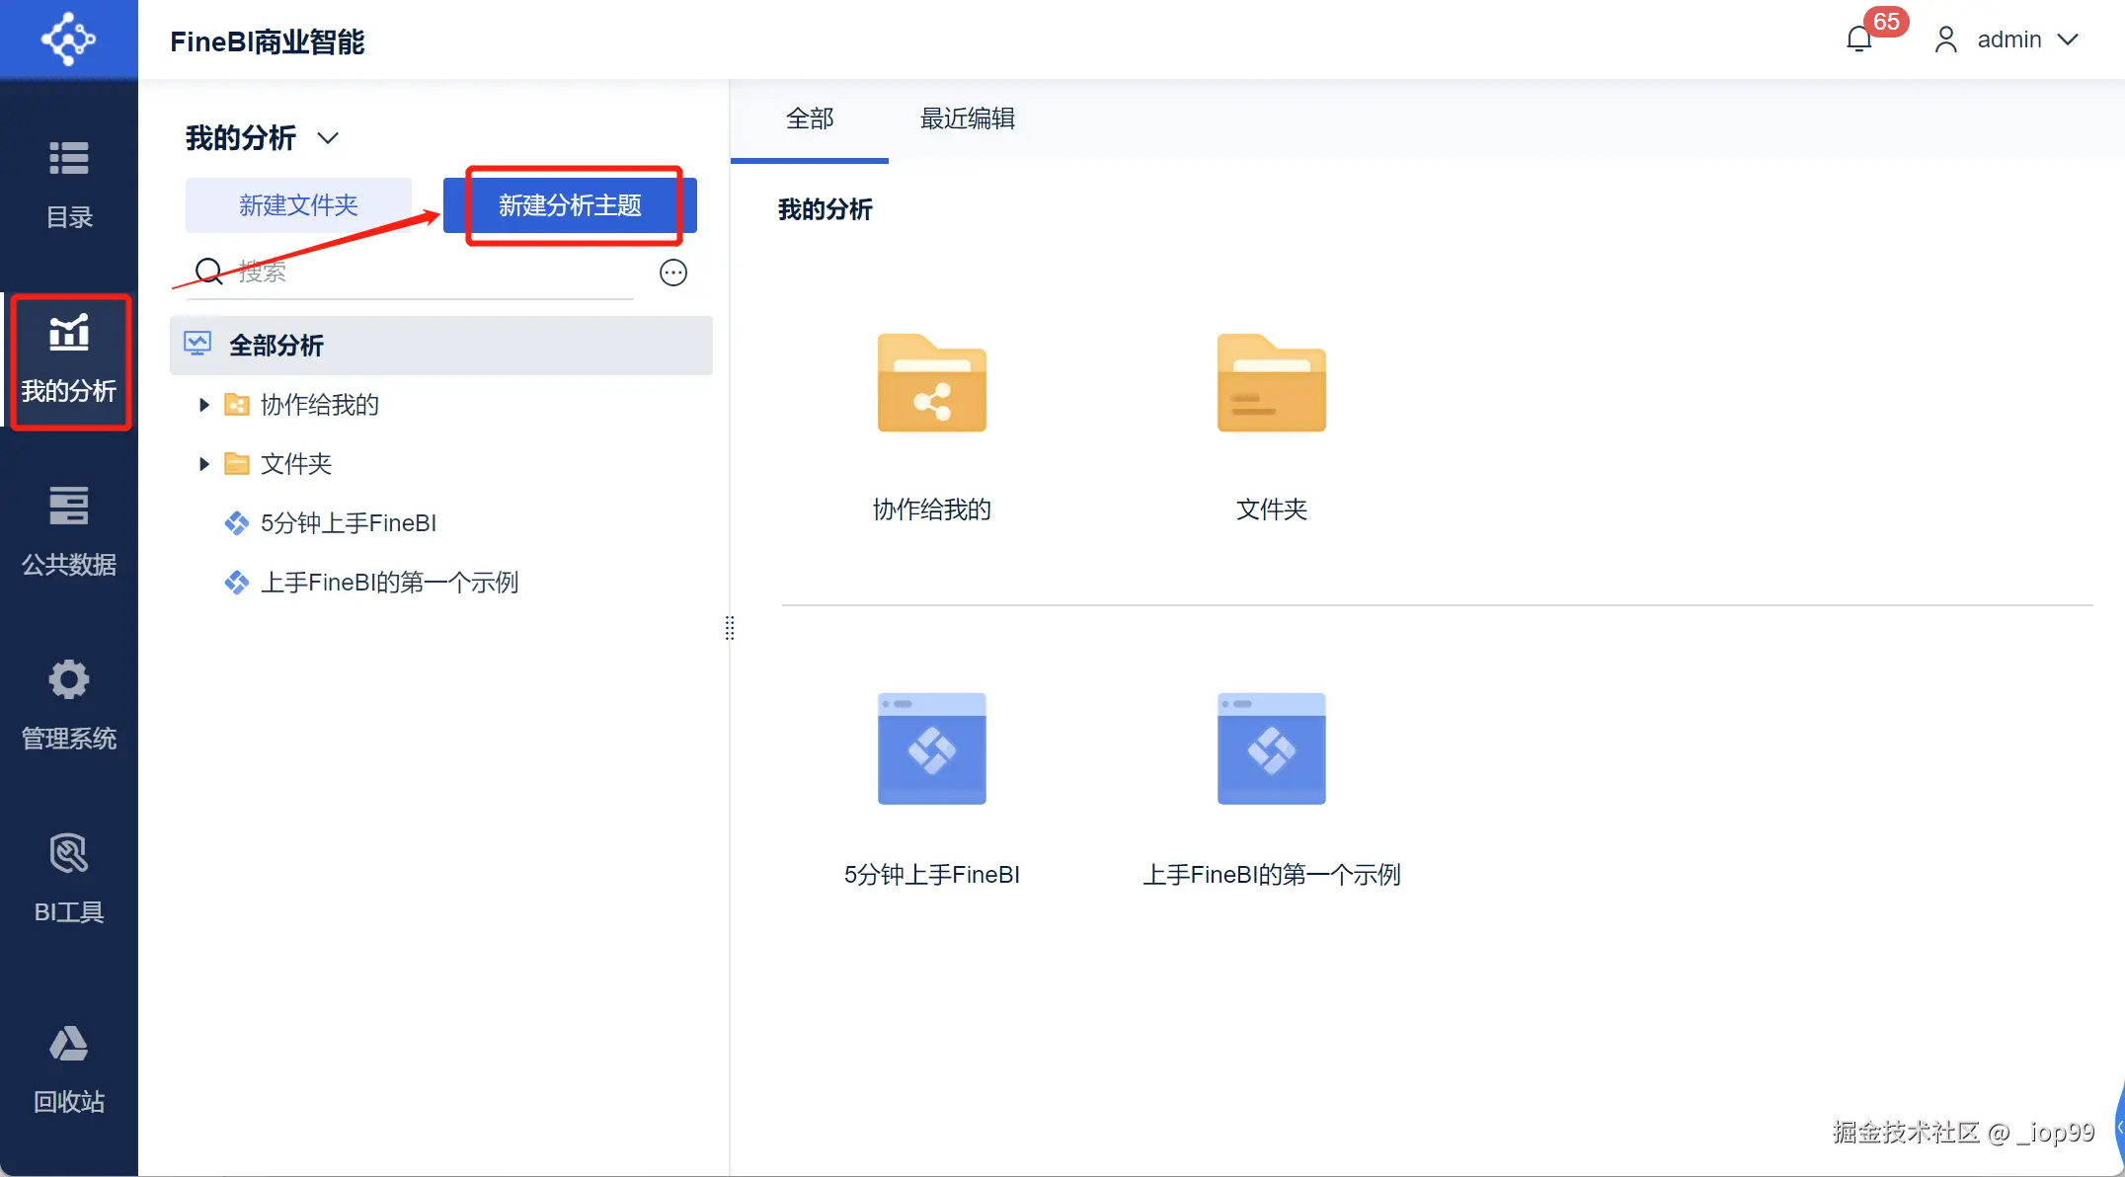2125x1177 pixels.
Task: Click the circled ellipsis more-options icon
Action: pos(673,273)
